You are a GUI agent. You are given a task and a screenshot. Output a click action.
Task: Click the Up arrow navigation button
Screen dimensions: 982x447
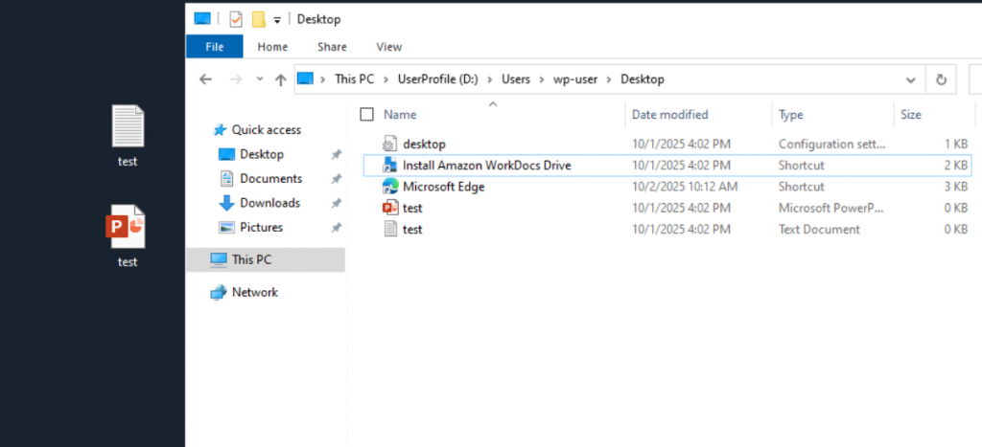[x=280, y=80]
